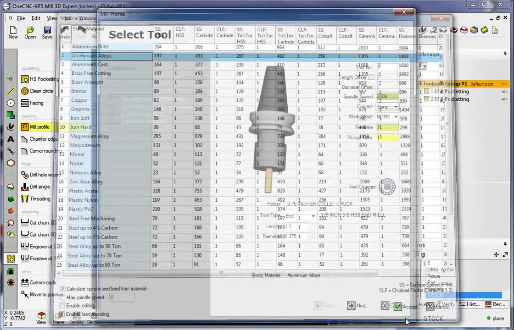Viewport: 514px width, 330px height.
Task: Choose the Chamfer edge operation
Action: 39,139
